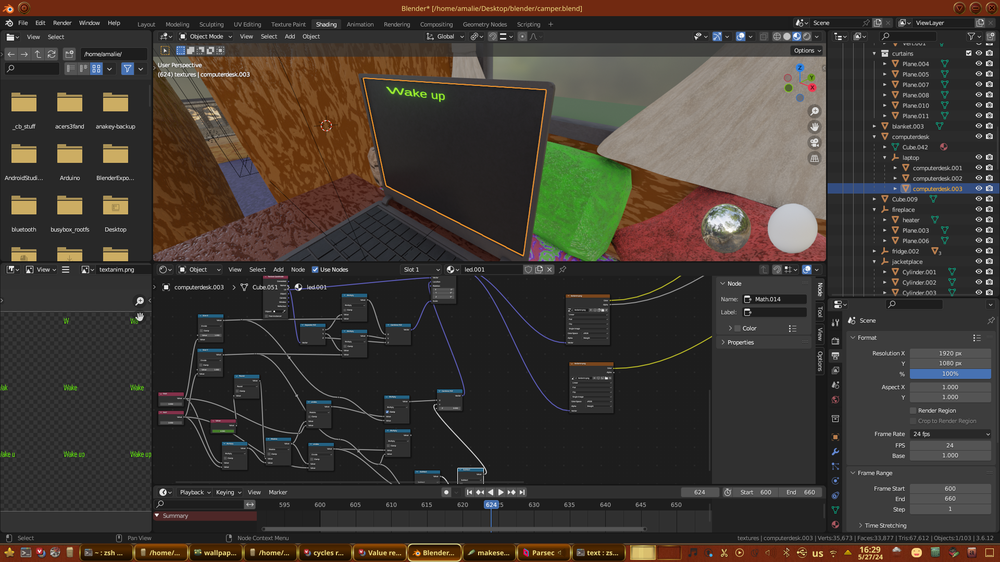Click refresh in the file browser
Screen dimensions: 1000x562
pos(51,54)
